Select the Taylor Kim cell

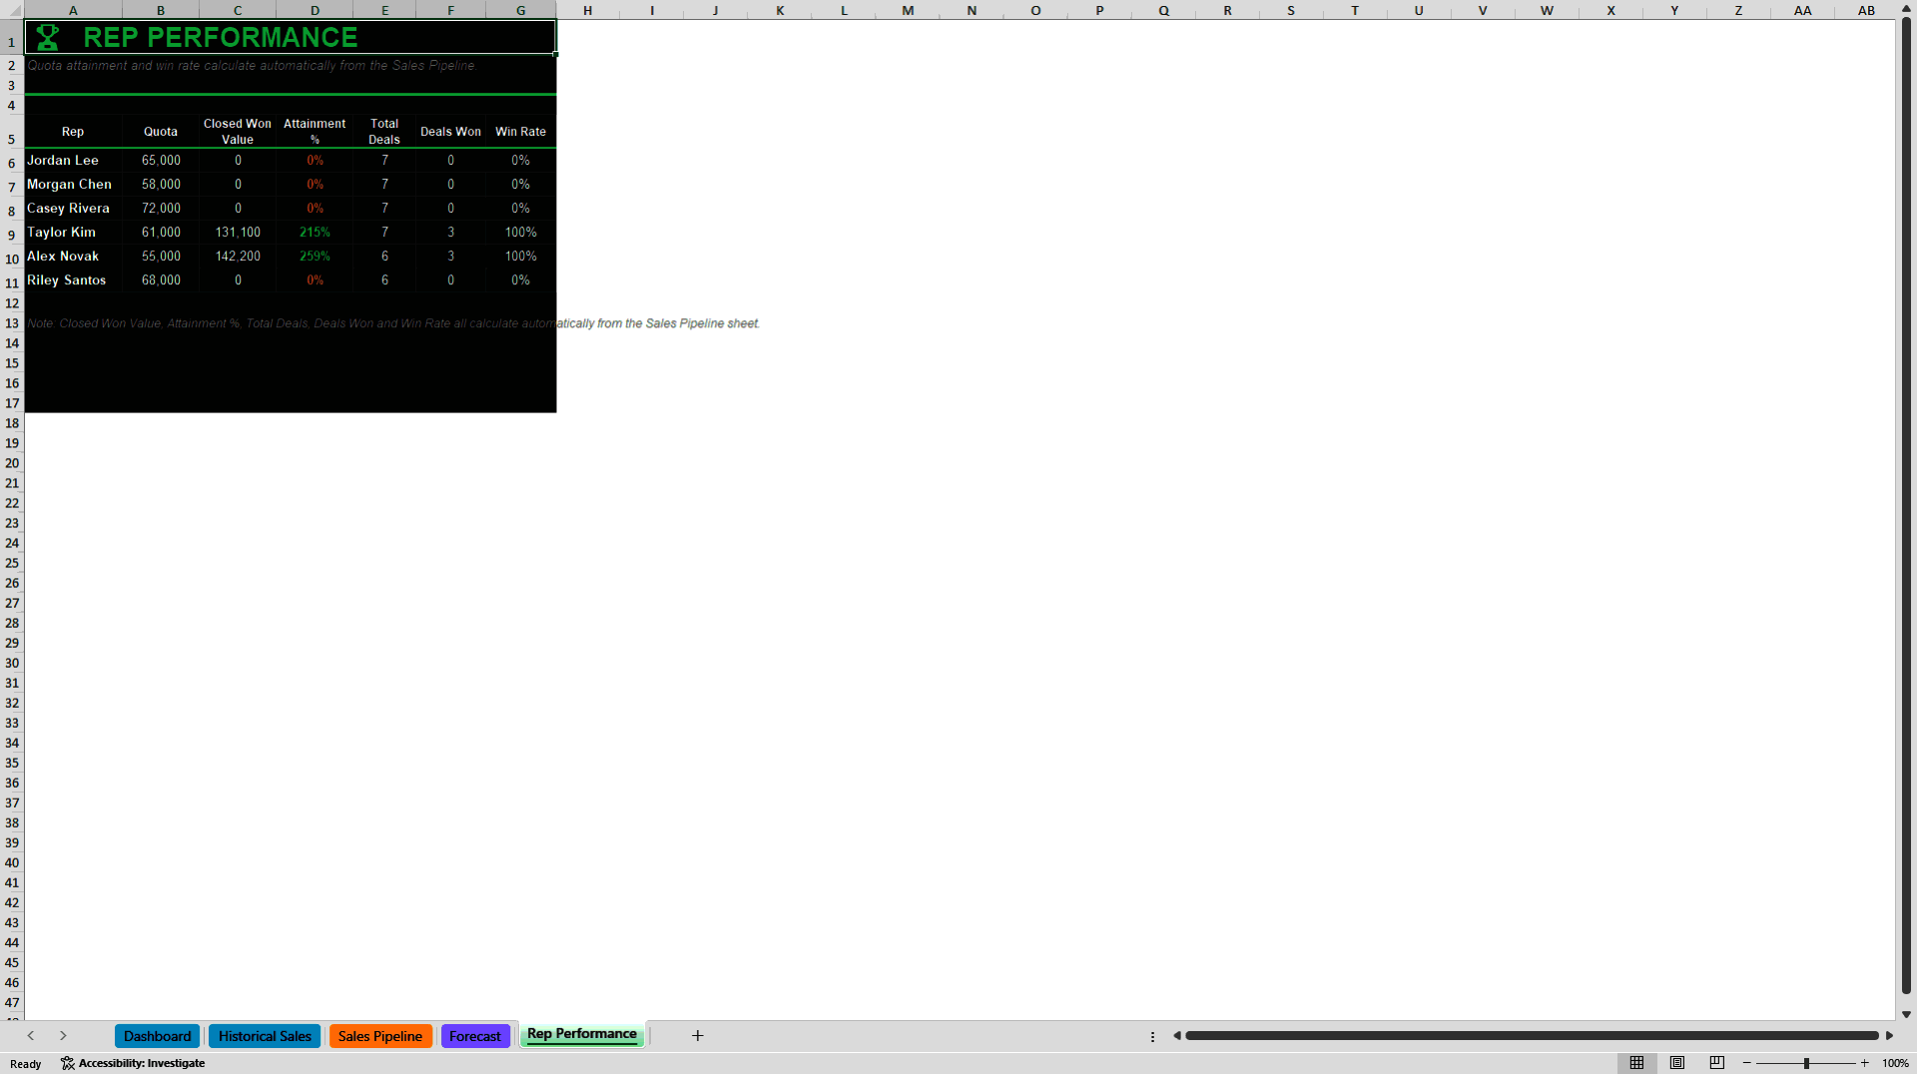tap(73, 232)
